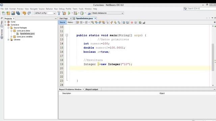Click the Profile Project clock icon

pos(82,13)
